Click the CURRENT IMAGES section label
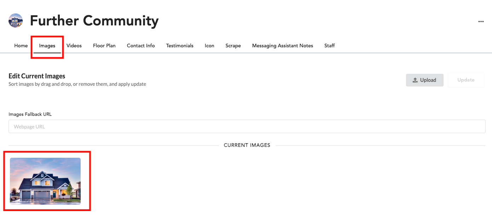 (x=247, y=145)
